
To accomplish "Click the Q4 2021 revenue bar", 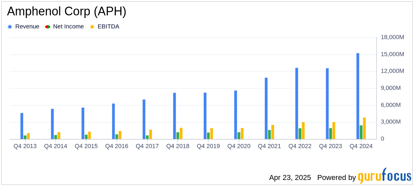I will [x=266, y=109].
